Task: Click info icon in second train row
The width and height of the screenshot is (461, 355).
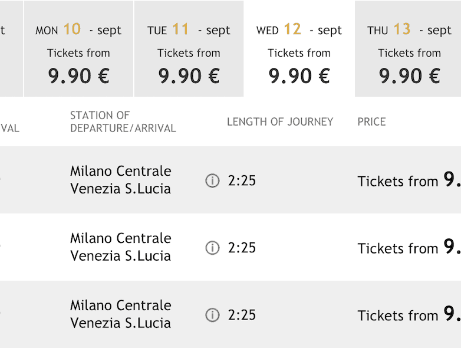Action: (x=212, y=248)
